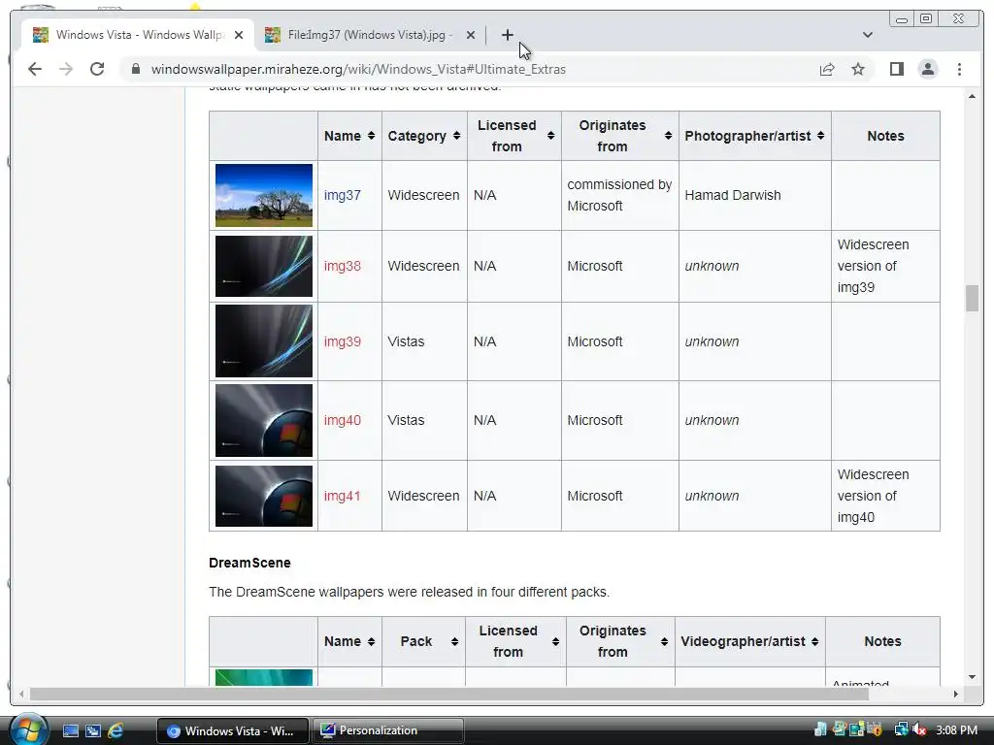Launch Internet Explorer from Quick Launch
Screen dimensions: 994x745
coord(116,730)
